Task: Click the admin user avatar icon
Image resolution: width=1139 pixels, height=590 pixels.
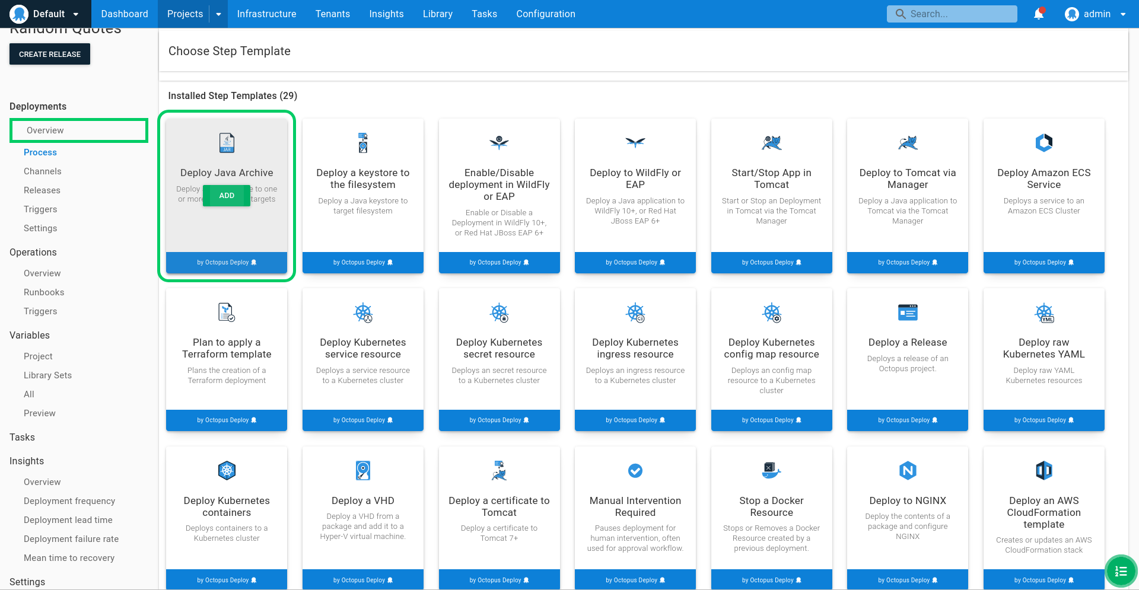Action: 1072,14
